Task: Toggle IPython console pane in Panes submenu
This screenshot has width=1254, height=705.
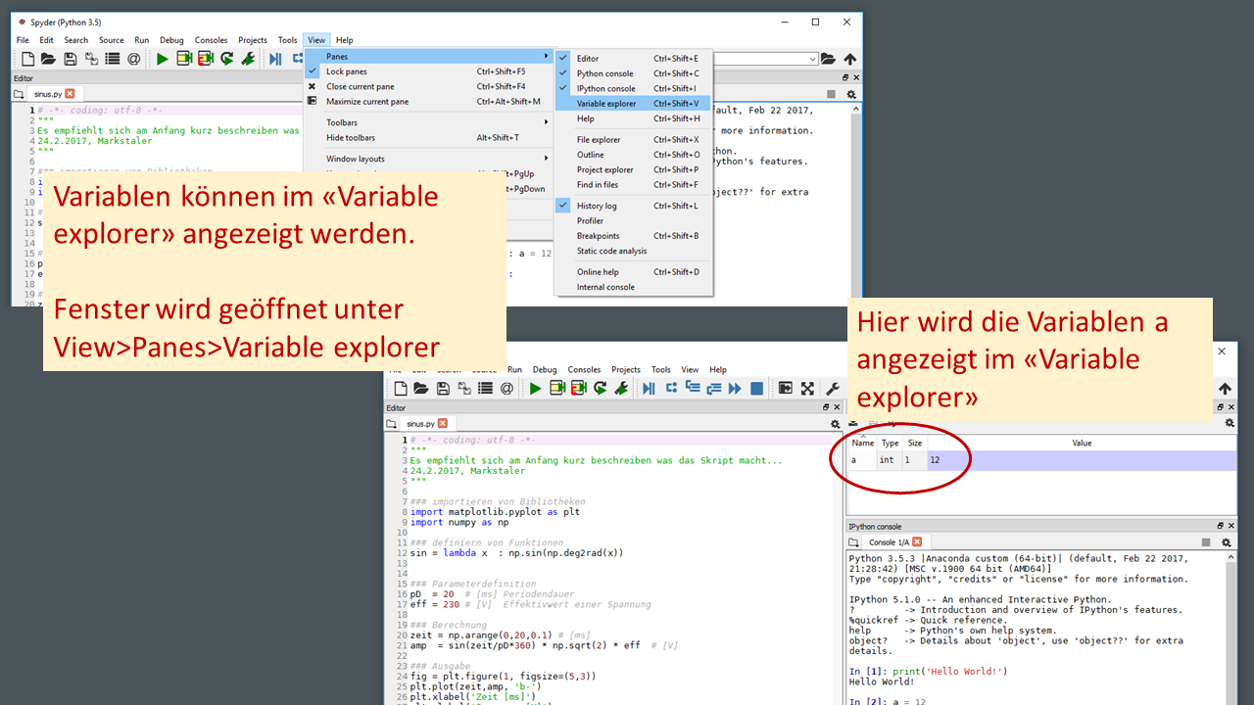Action: [633, 88]
